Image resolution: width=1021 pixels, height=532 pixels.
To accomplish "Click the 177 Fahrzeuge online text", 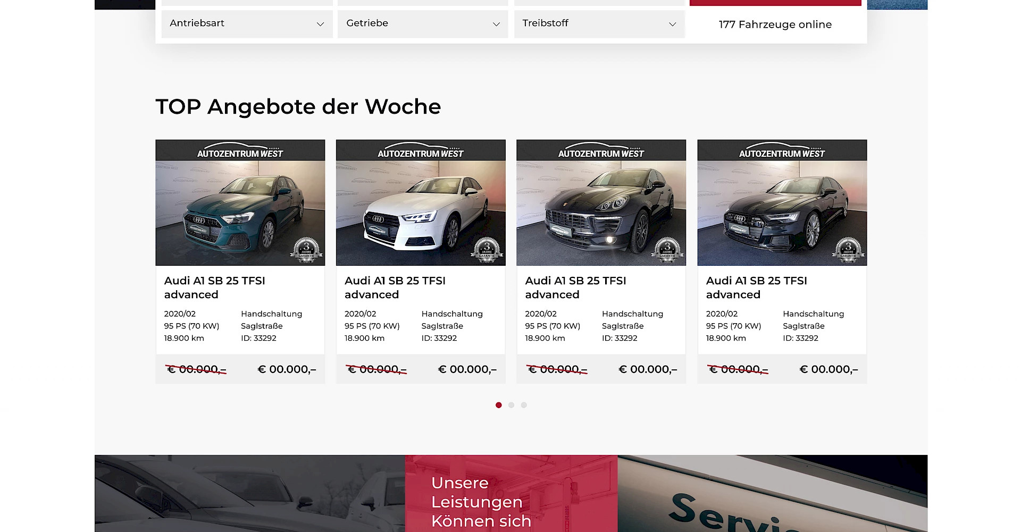I will click(x=775, y=24).
